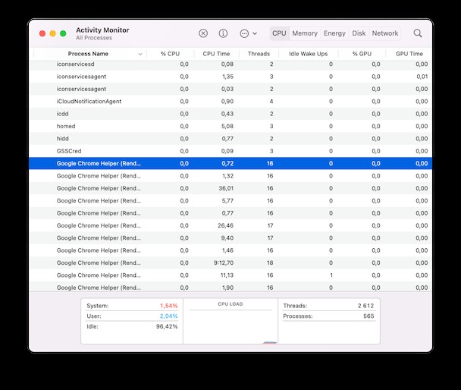
Task: Sort by Threads column header
Action: (x=259, y=54)
